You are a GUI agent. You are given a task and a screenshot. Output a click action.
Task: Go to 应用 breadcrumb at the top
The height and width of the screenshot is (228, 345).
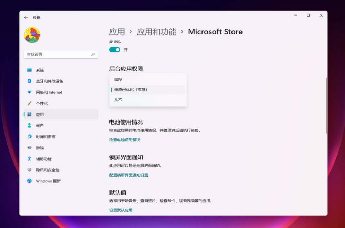coord(117,32)
